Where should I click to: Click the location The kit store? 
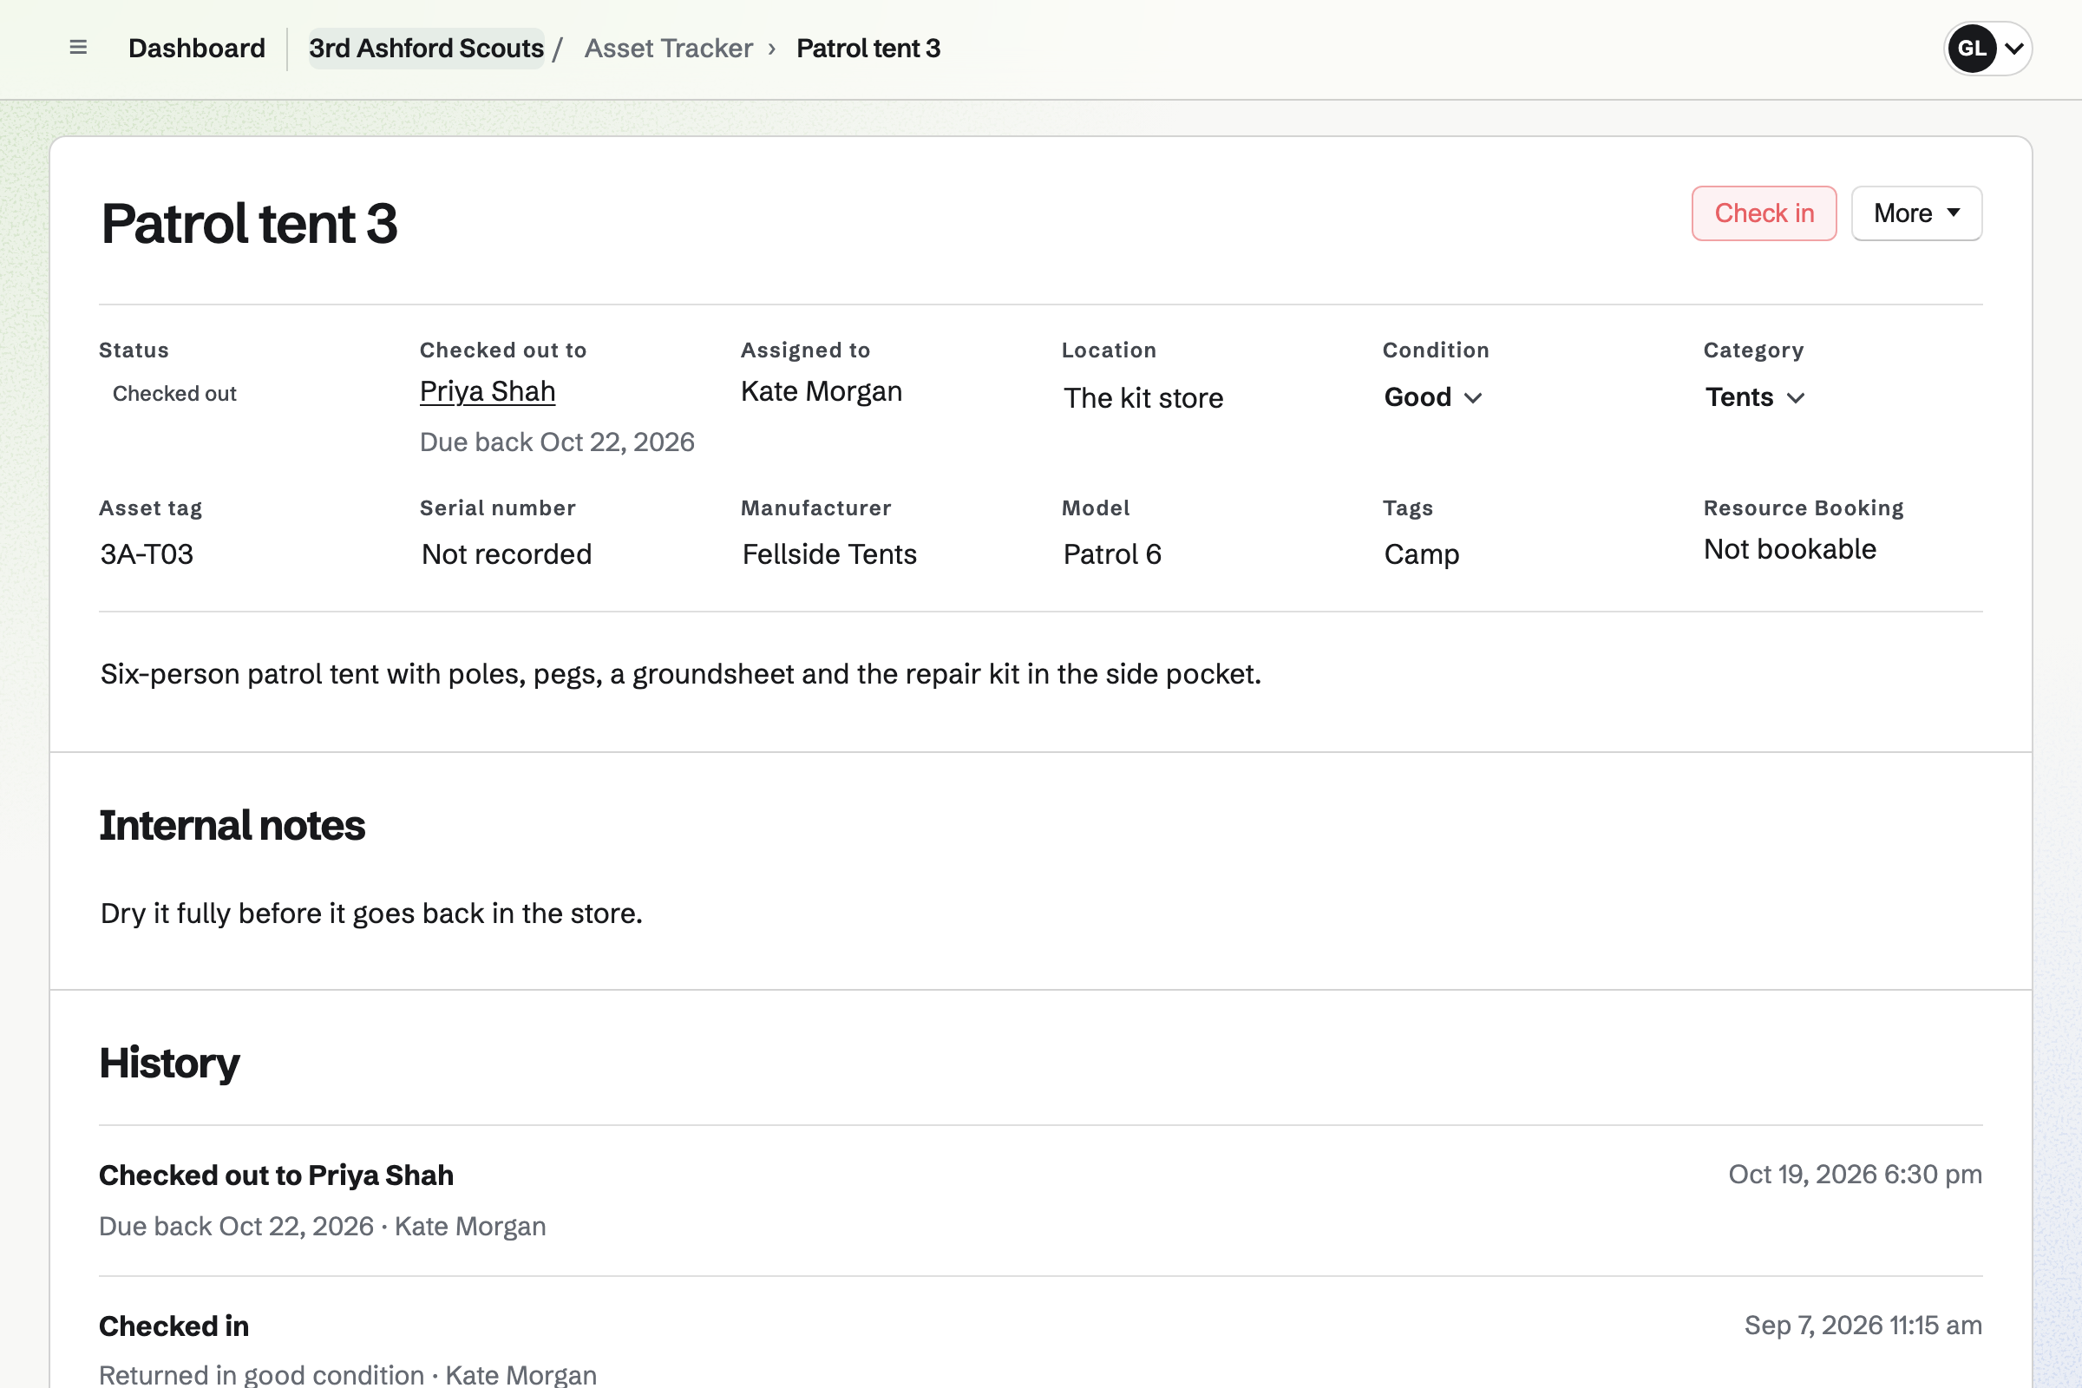(x=1143, y=398)
